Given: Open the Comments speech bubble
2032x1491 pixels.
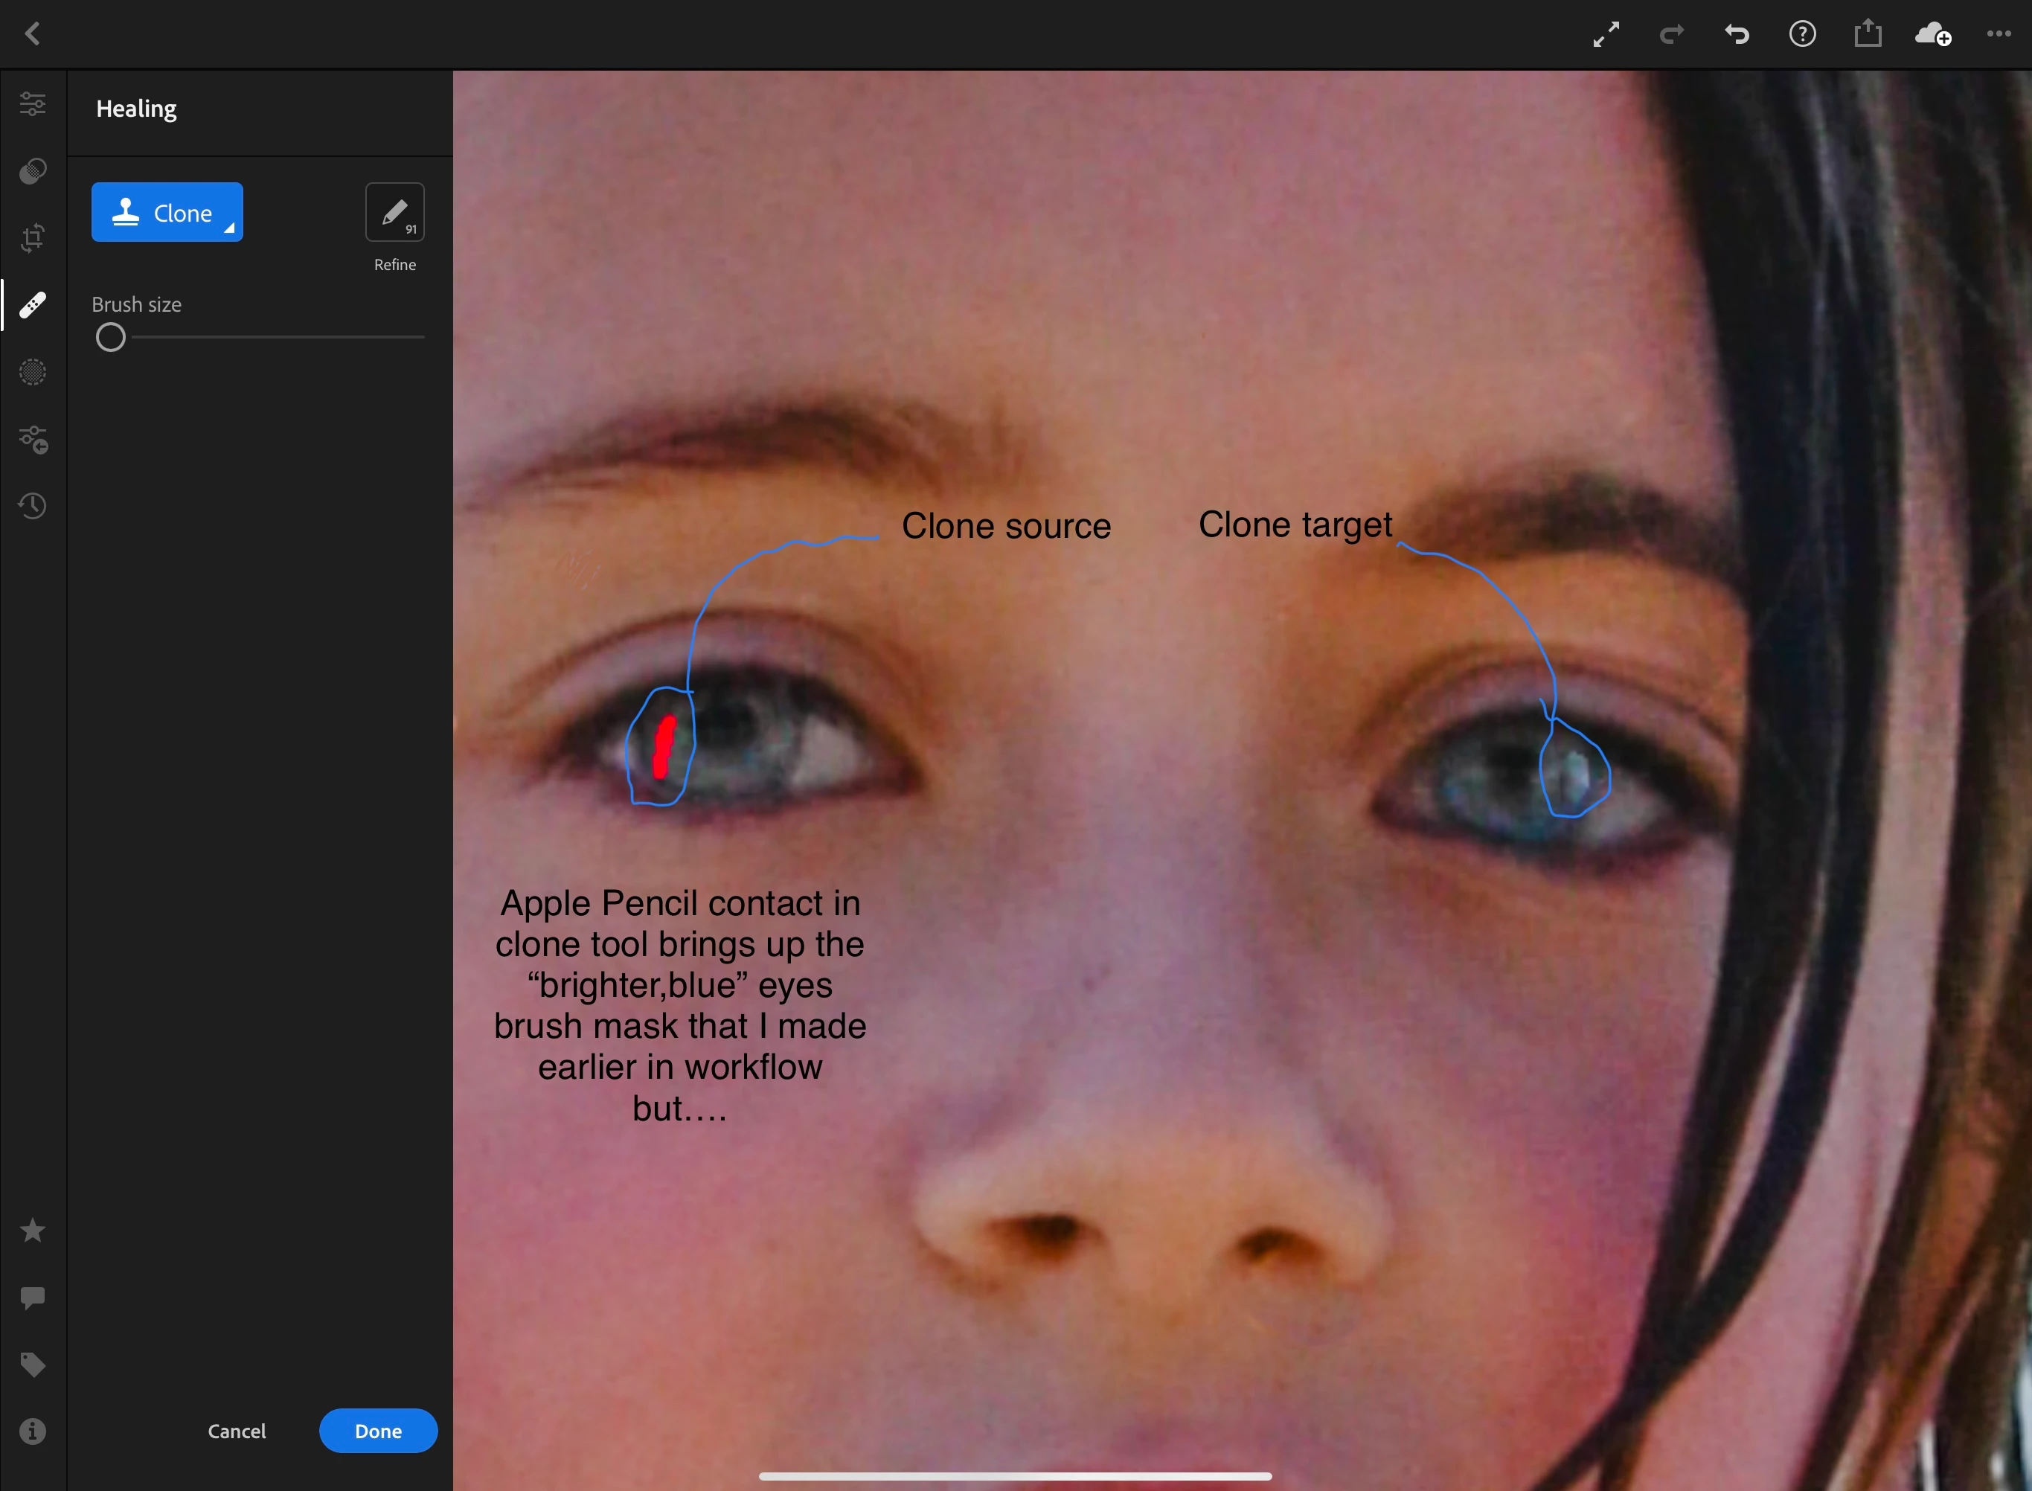Looking at the screenshot, I should pyautogui.click(x=33, y=1298).
